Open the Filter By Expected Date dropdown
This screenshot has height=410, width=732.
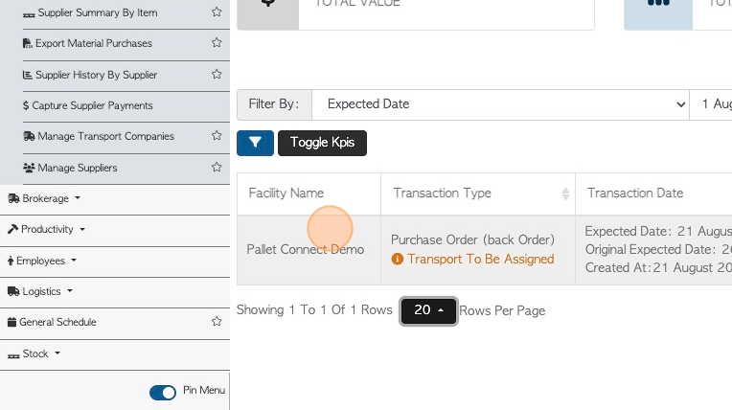pos(500,104)
